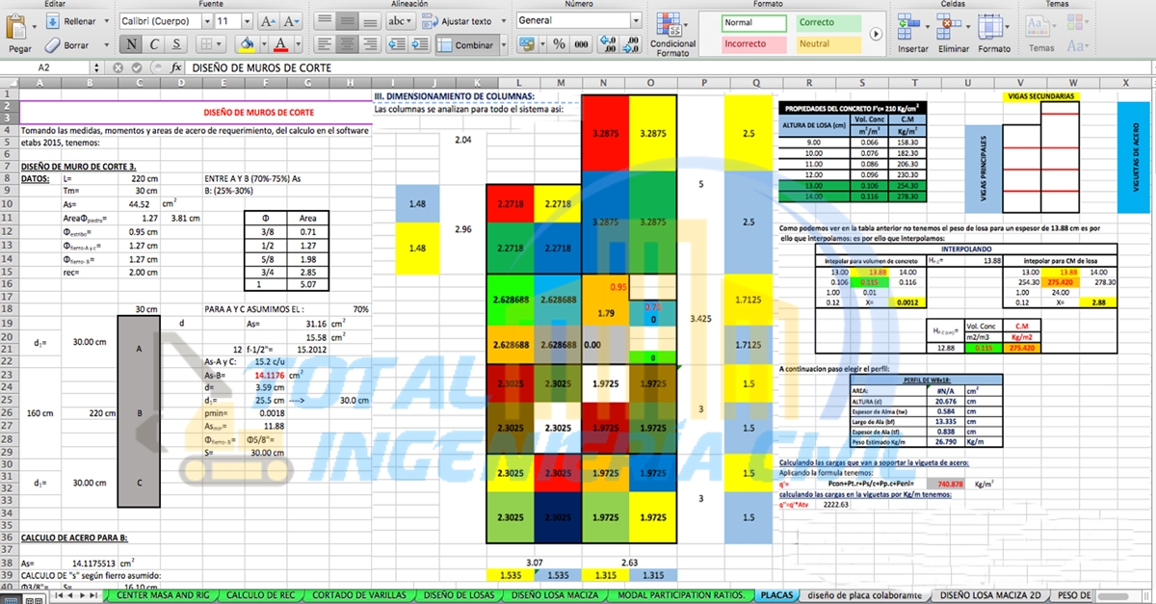Open the abc text orientation menu
The height and width of the screenshot is (604, 1156).
click(400, 20)
